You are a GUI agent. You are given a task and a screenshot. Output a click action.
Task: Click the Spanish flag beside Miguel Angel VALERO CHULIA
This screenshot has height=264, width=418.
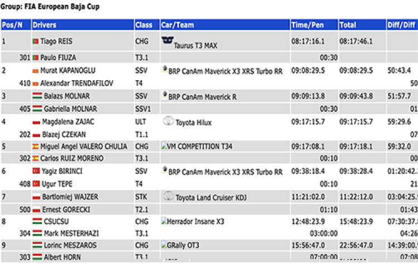36,146
